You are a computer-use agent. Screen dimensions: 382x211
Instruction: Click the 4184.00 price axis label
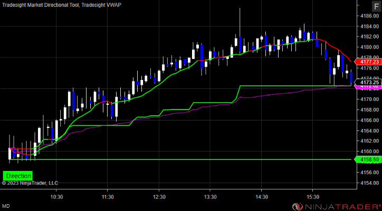[x=369, y=26]
